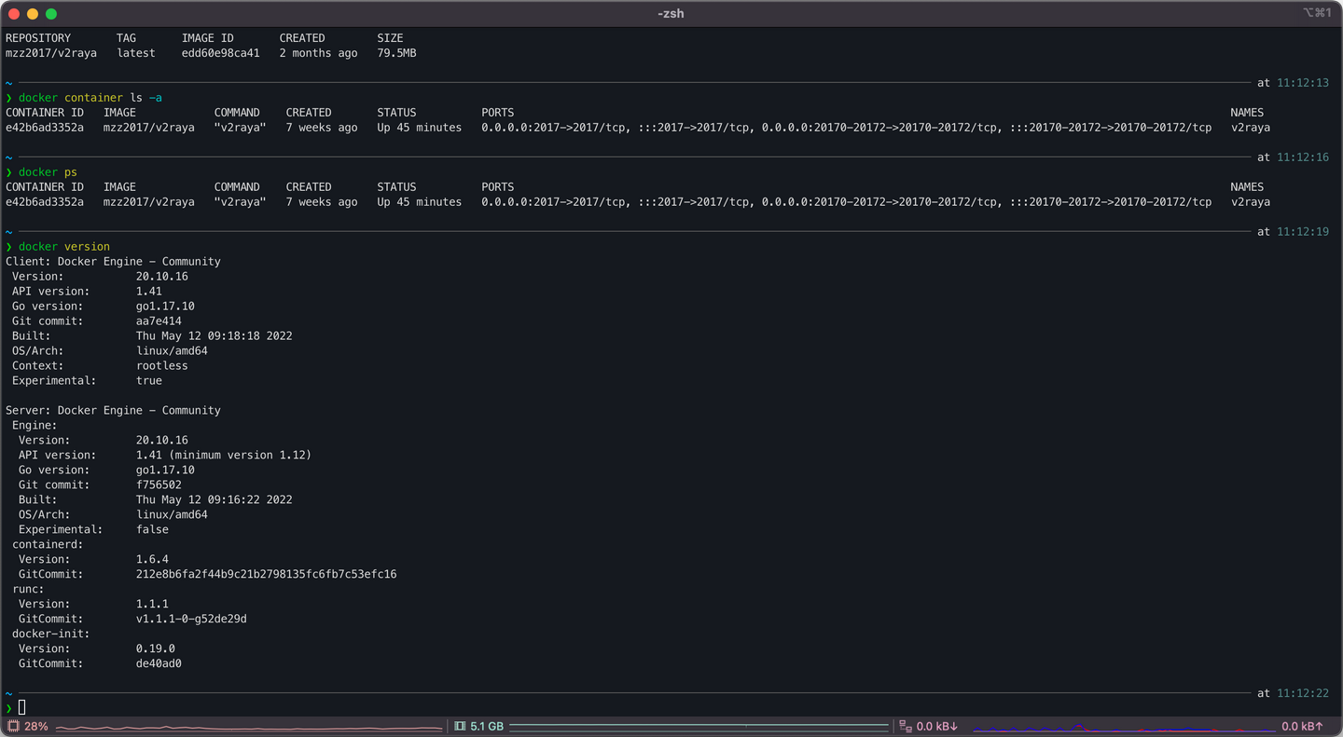Screen dimensions: 1343x737
Task: Click the prompt arrow beside docker version
Action: click(10, 246)
